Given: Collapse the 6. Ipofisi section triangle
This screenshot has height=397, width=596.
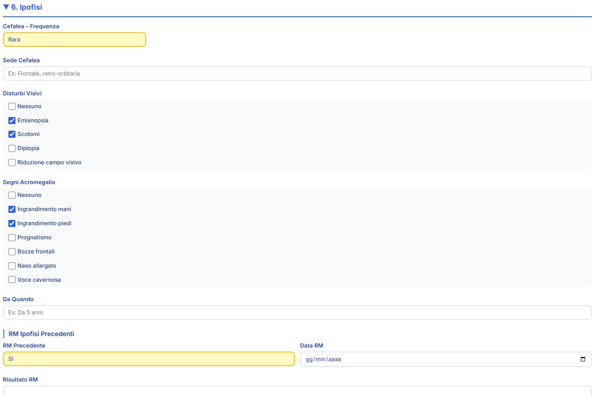Looking at the screenshot, I should pos(6,7).
